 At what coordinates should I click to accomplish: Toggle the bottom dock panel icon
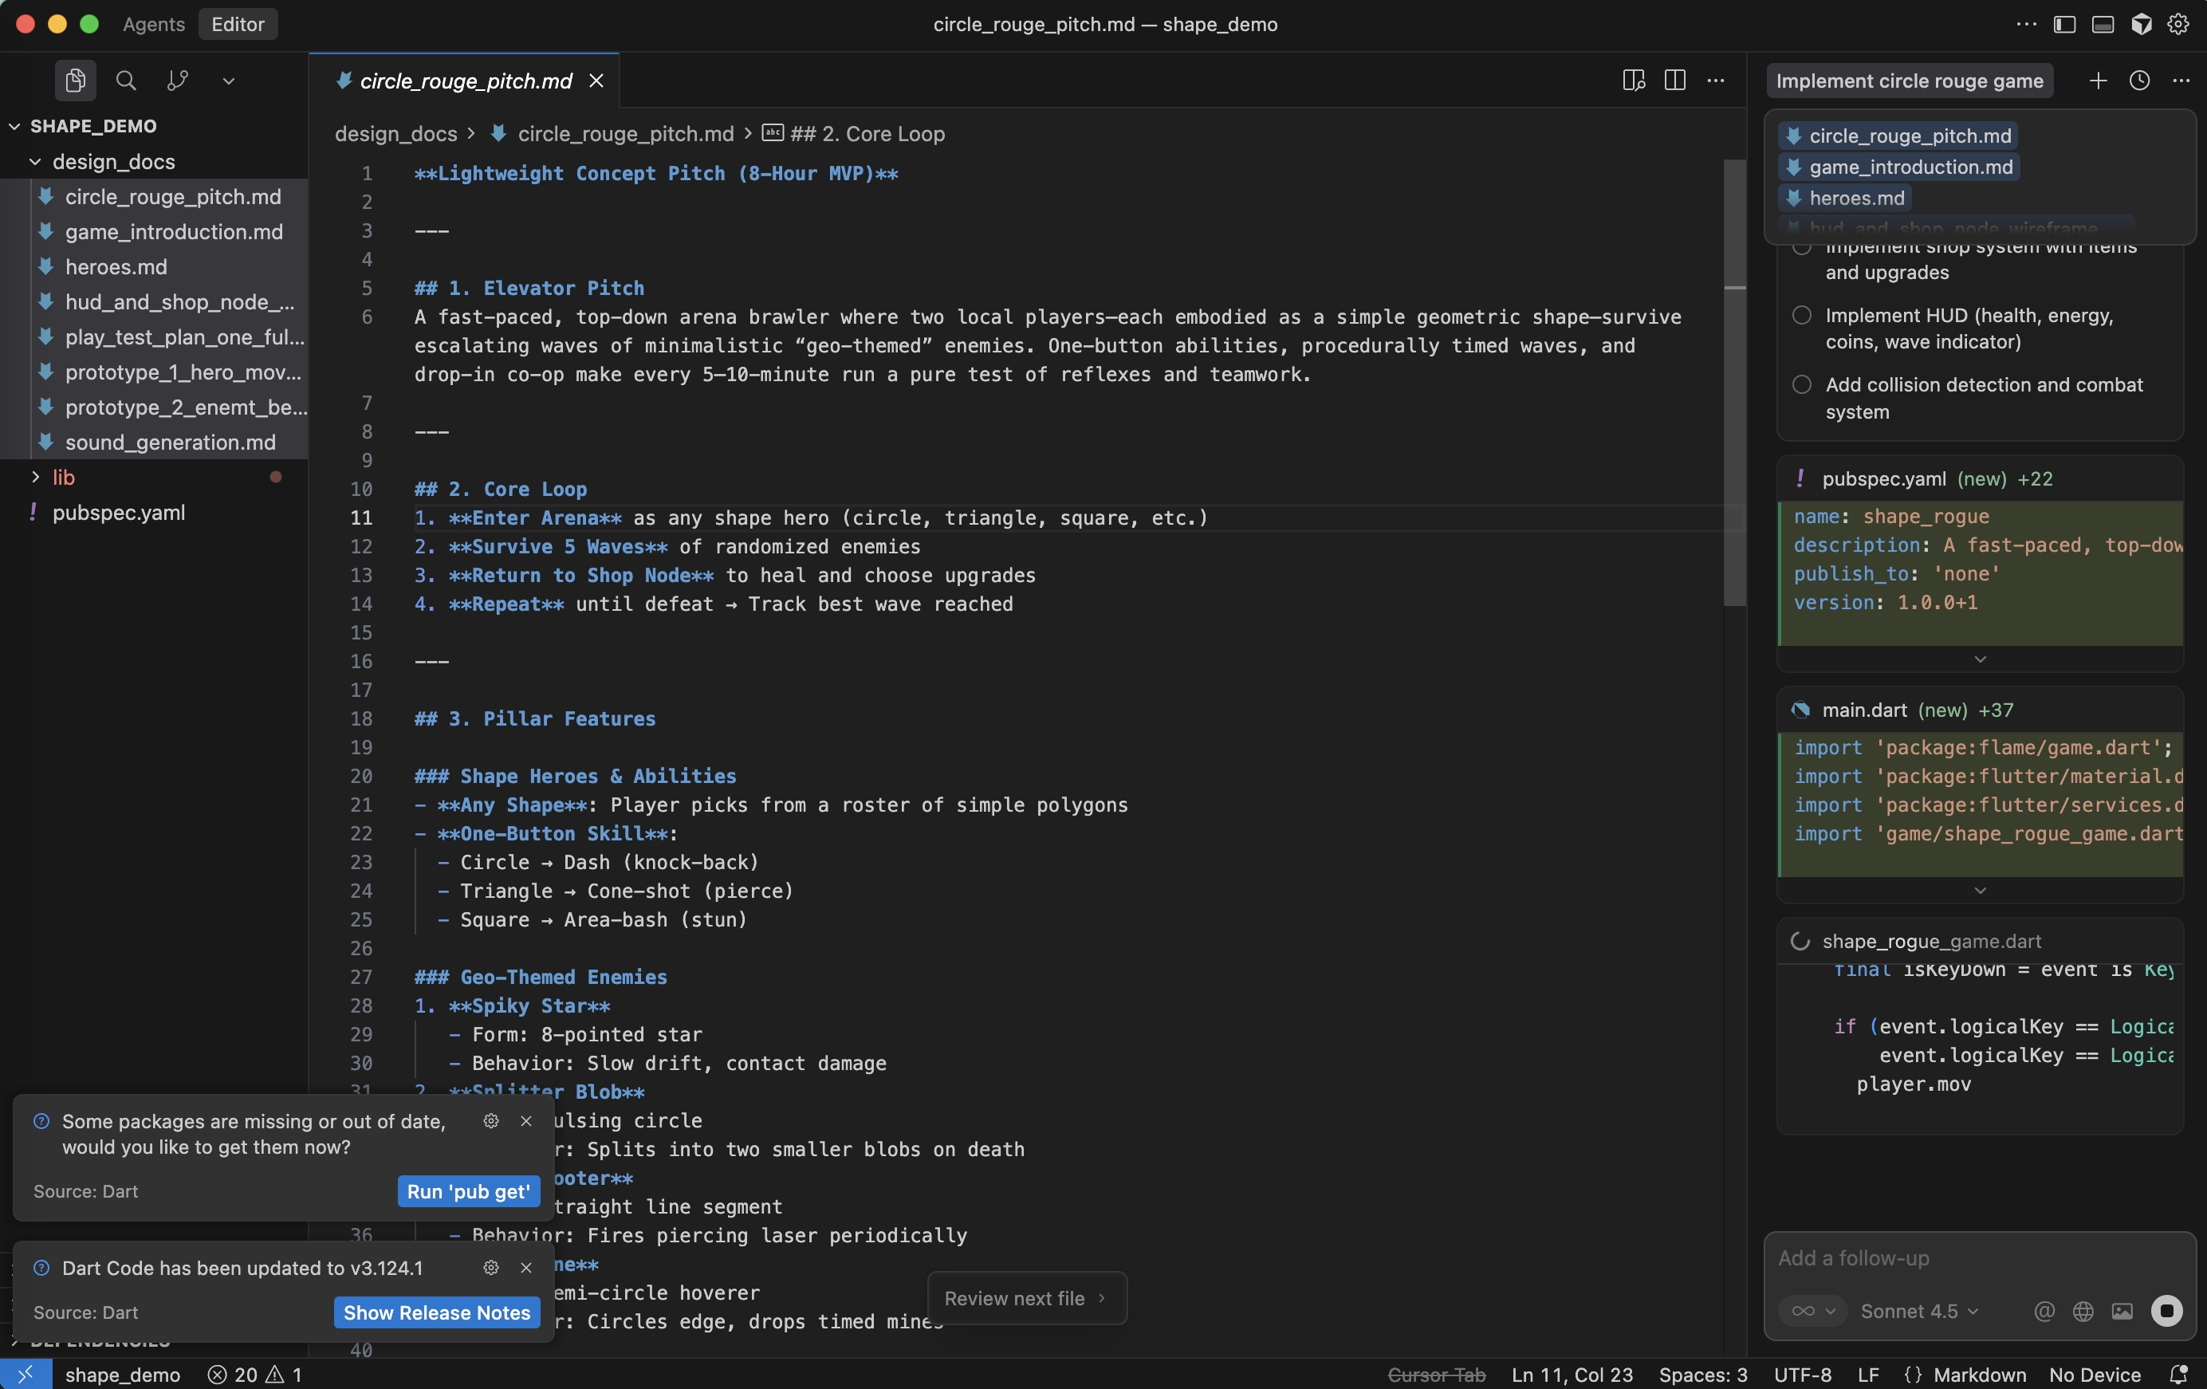(2103, 25)
